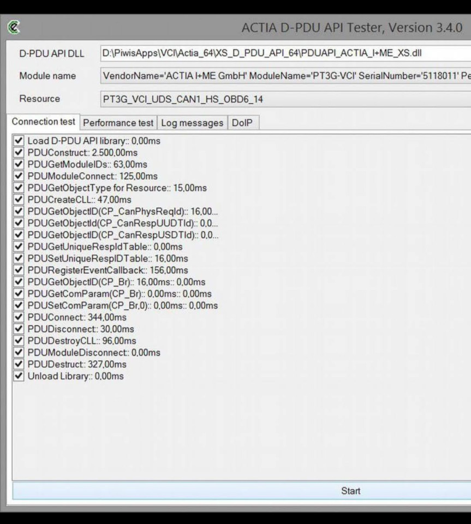471x524 pixels.
Task: Select the Connection test tab
Action: 44,122
